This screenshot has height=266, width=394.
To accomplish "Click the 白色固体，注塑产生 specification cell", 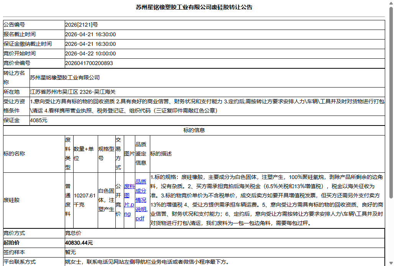I will point(106,200).
